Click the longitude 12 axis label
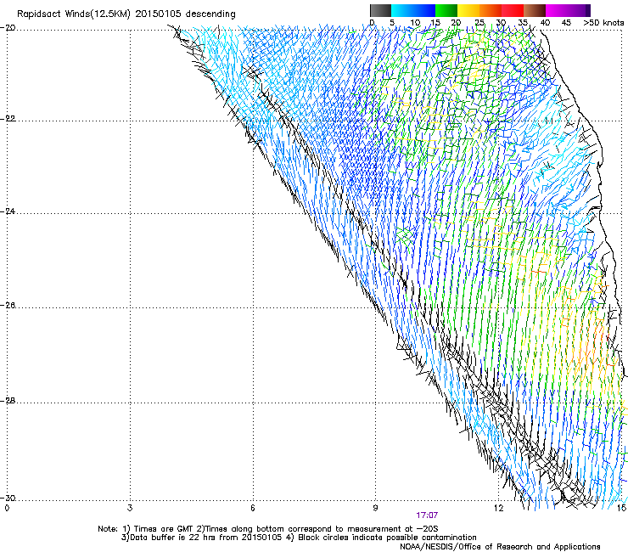 tap(498, 509)
